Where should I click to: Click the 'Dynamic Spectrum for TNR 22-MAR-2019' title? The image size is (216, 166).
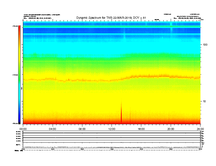click(111, 18)
